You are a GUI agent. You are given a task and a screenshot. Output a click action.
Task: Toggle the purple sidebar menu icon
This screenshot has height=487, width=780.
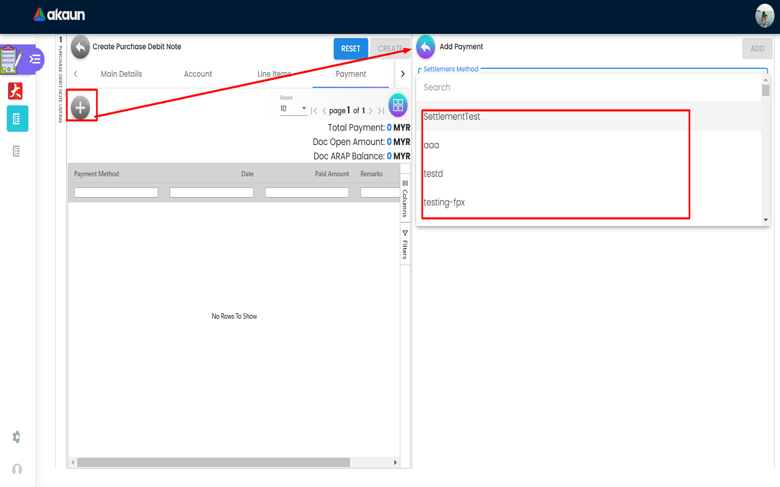coord(36,59)
